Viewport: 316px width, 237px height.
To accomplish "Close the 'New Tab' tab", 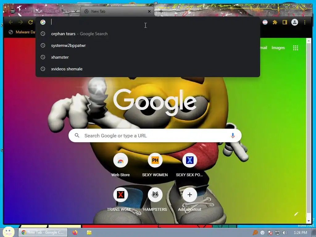I will point(149,11).
